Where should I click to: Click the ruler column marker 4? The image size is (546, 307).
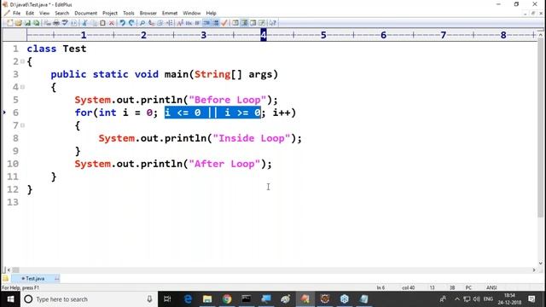pyautogui.click(x=264, y=35)
